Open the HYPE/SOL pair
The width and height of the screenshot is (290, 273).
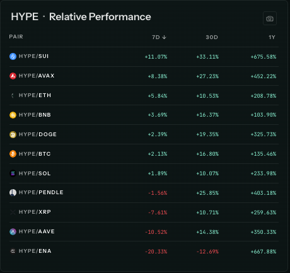(35, 173)
